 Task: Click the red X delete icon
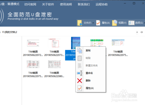click(79, 81)
